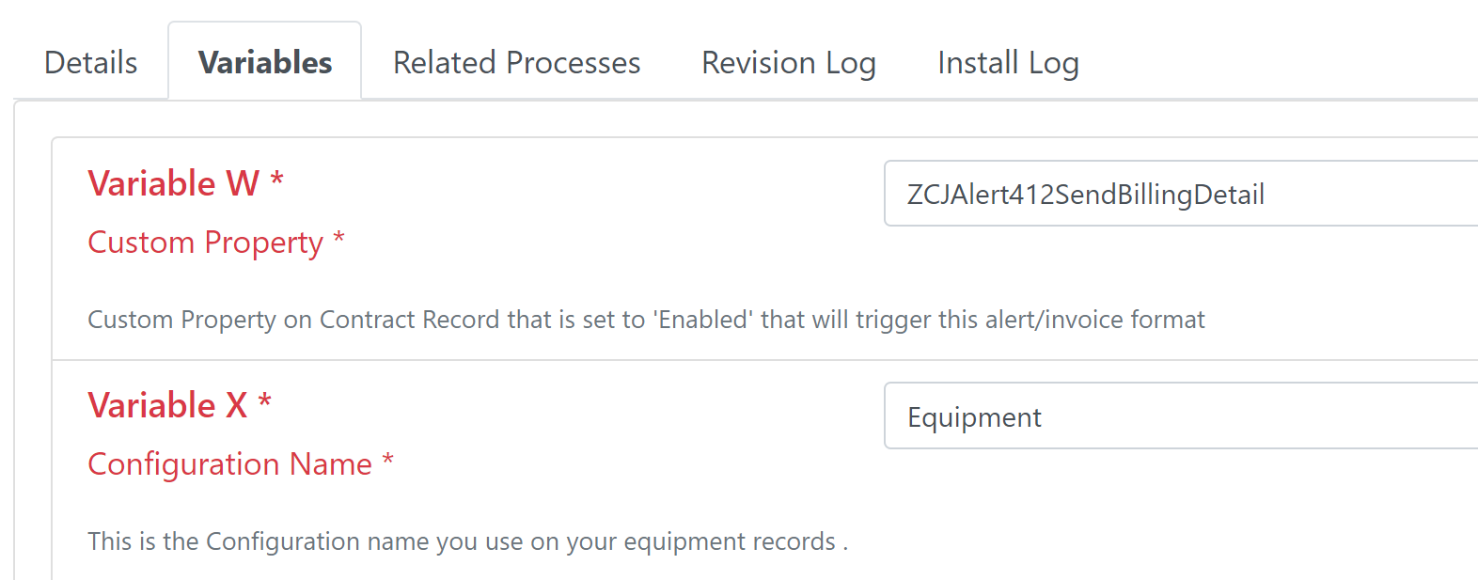Switch to the Related Processes tab
Screen dimensions: 1478x580
[516, 63]
